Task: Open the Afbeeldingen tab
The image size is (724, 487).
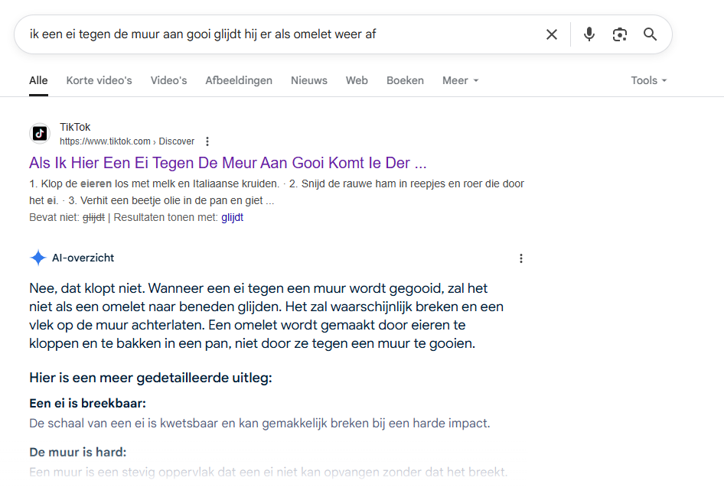Action: [239, 80]
